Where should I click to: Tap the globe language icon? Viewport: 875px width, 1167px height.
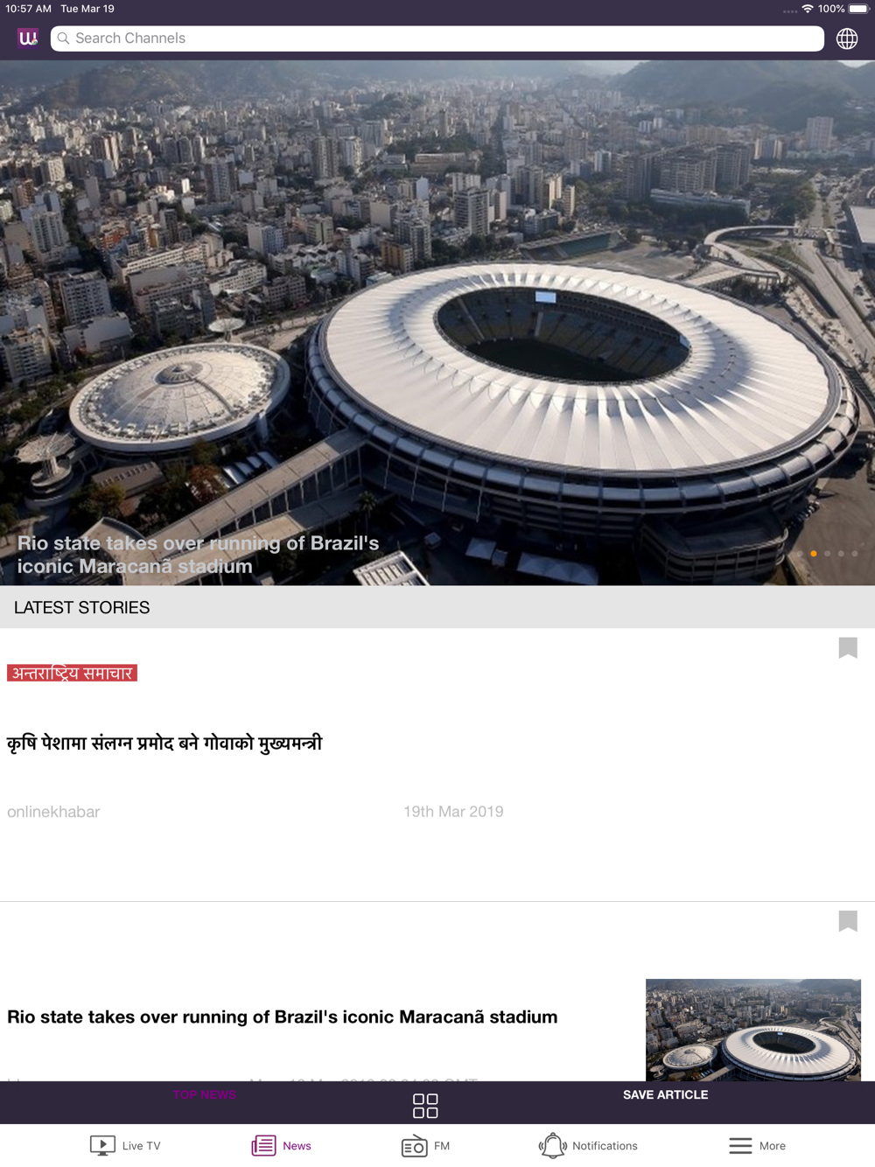tap(847, 38)
